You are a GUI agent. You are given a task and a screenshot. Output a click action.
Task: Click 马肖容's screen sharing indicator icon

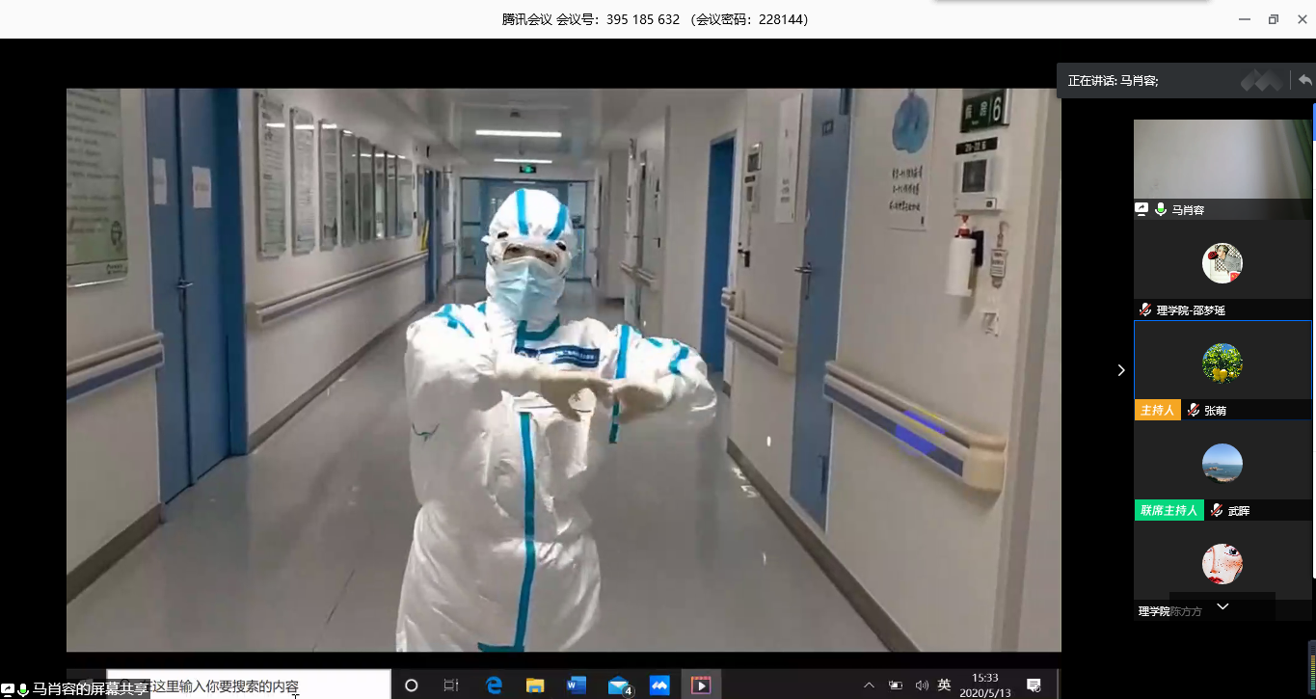(1142, 209)
